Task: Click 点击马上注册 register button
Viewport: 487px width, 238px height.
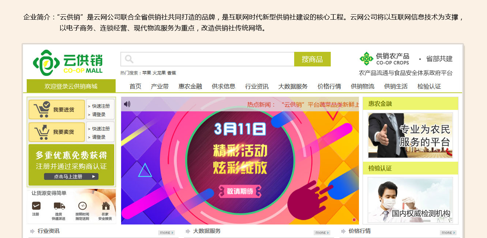Action: 71,177
